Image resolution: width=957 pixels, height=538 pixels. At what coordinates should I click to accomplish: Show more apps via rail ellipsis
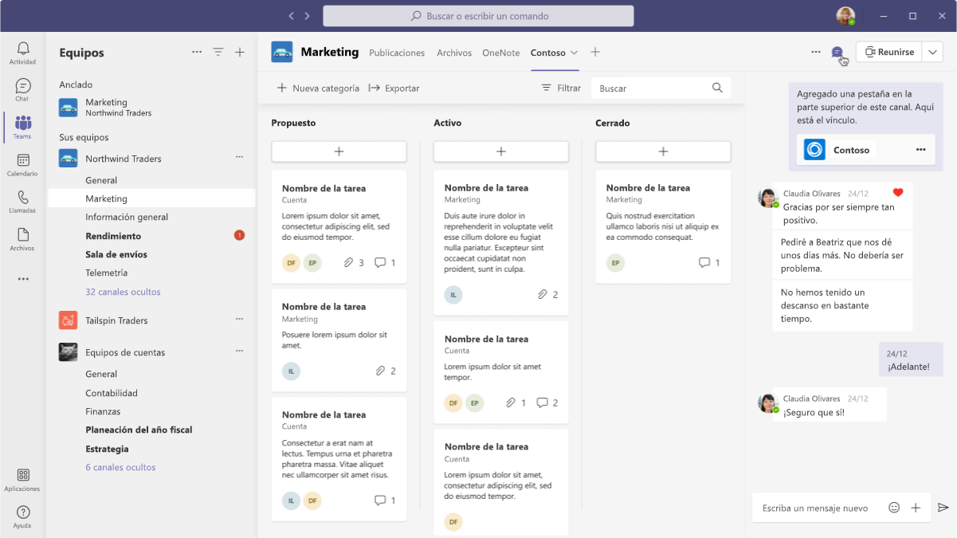23,279
